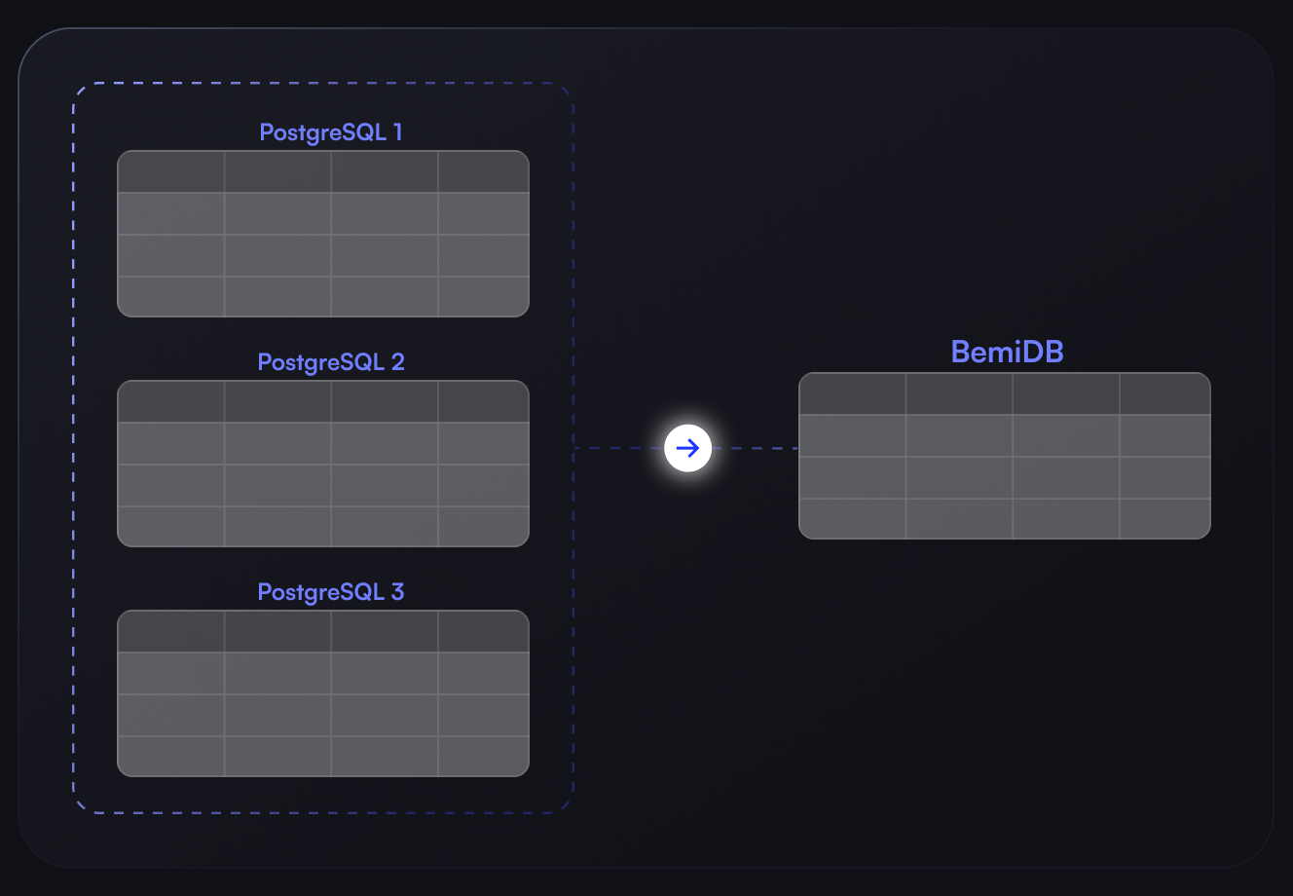Open the table under PostgreSQL 1

[323, 234]
